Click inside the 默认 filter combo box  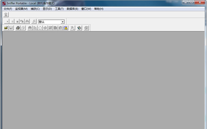(50, 22)
